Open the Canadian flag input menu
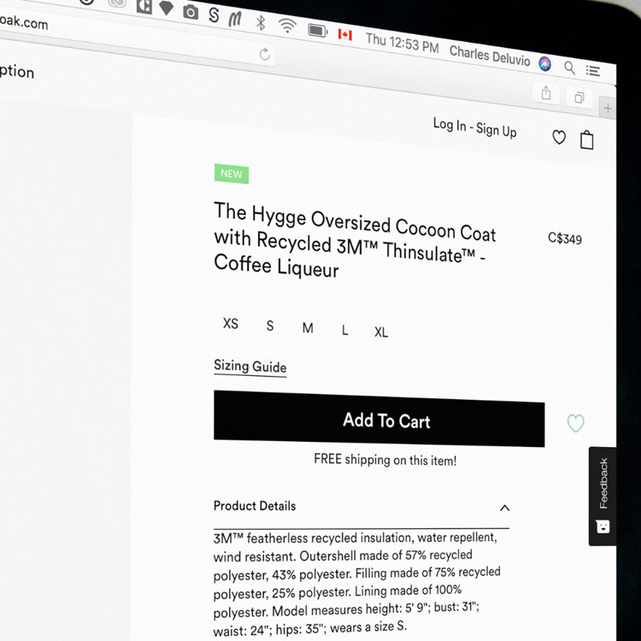 [x=345, y=34]
